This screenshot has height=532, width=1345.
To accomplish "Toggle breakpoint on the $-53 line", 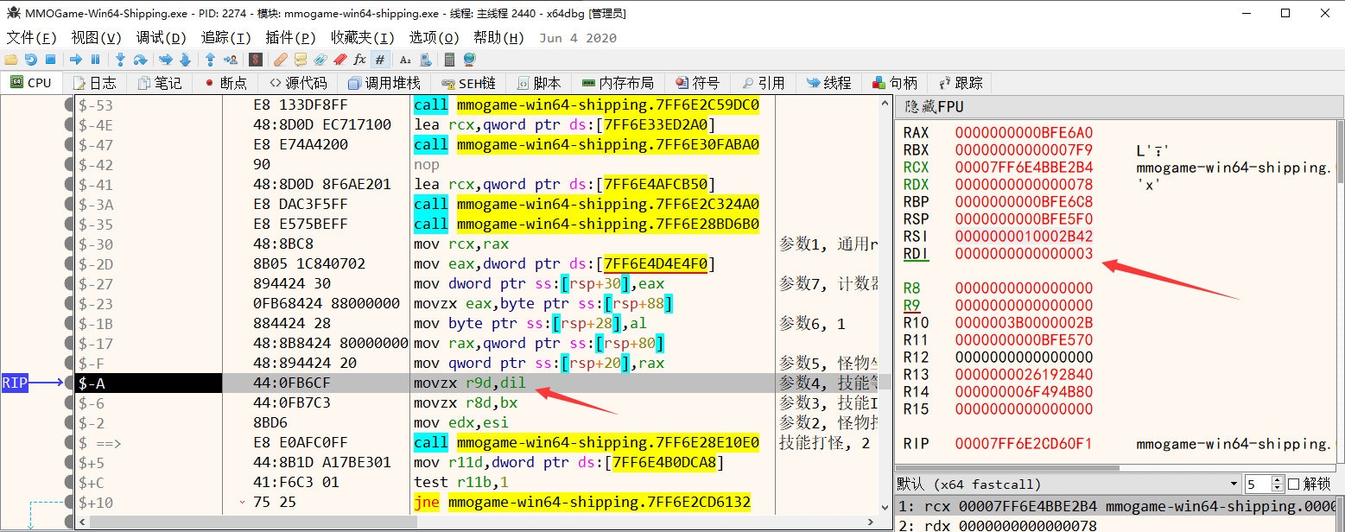I will click(69, 105).
